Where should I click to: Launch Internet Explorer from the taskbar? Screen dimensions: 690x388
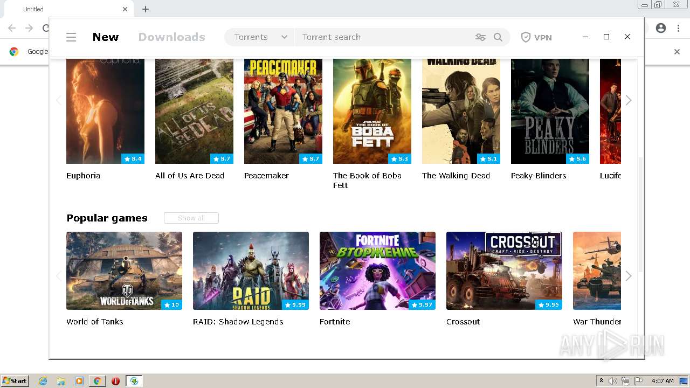43,381
